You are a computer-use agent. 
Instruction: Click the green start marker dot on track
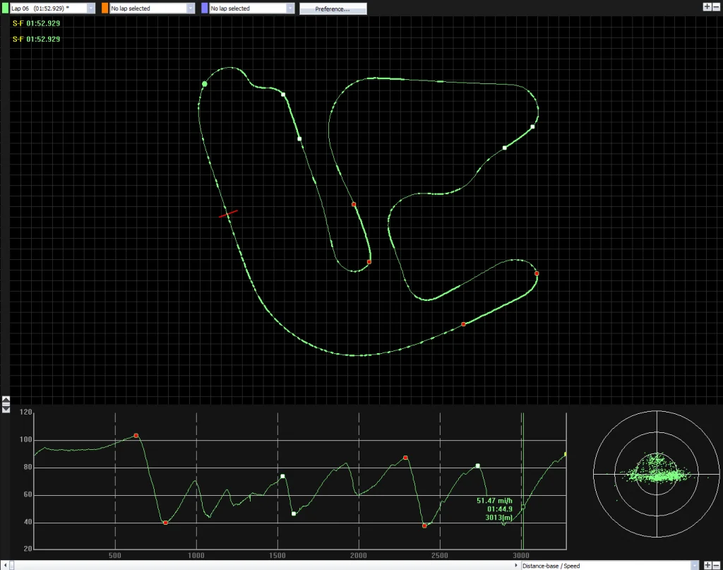tap(205, 84)
